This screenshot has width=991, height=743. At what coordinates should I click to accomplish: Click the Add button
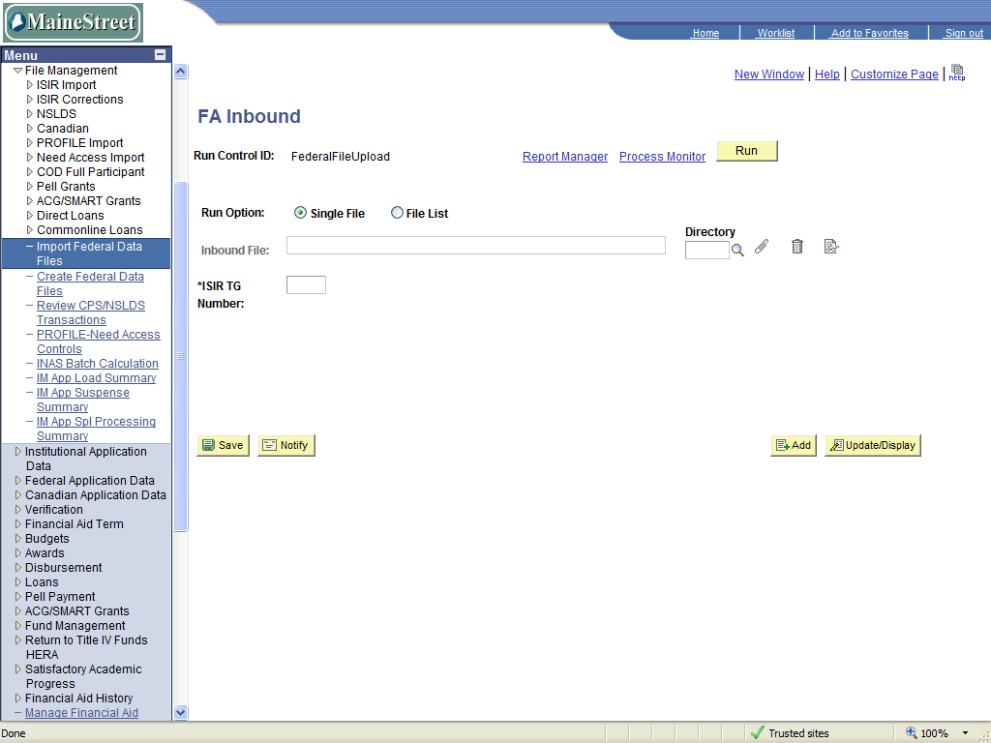click(x=794, y=445)
